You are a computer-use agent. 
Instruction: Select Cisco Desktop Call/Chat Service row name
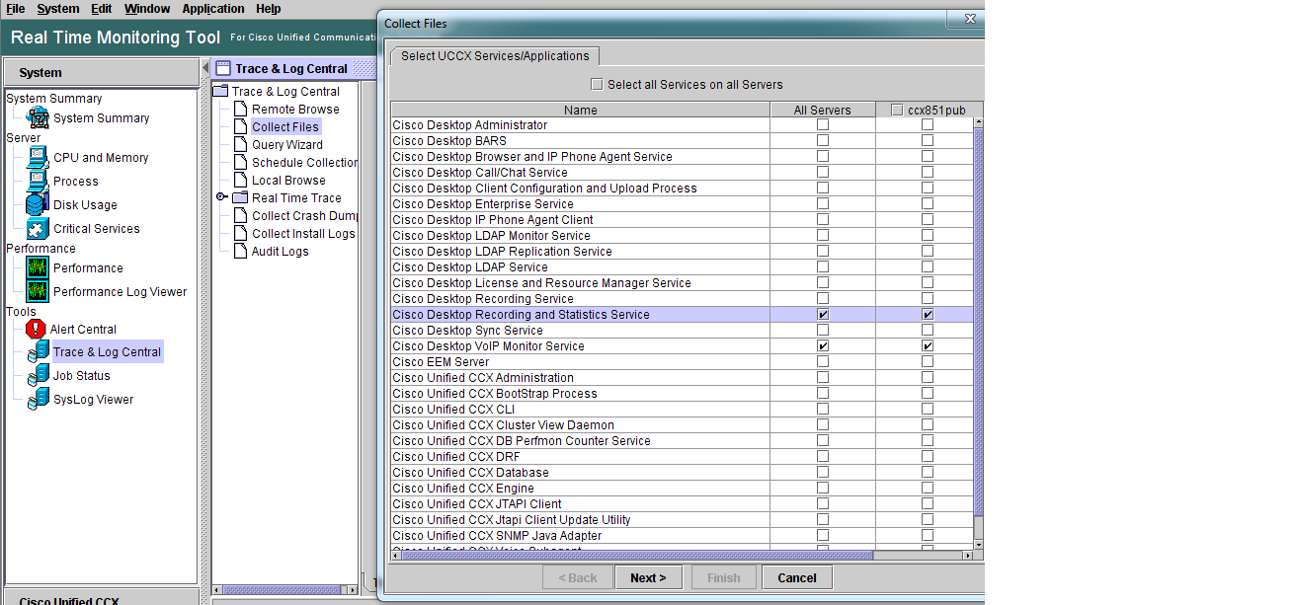(x=480, y=173)
